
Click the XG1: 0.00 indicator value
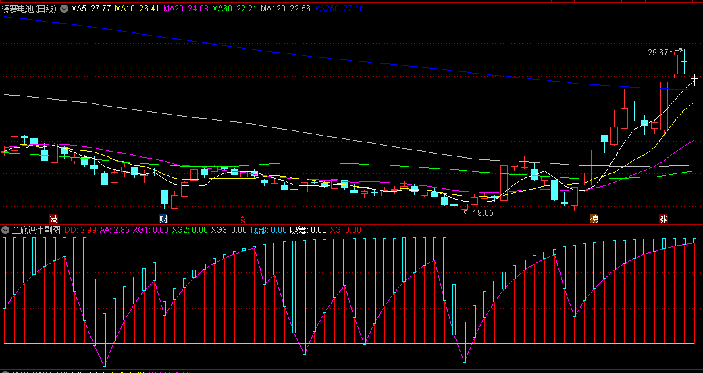tap(151, 230)
